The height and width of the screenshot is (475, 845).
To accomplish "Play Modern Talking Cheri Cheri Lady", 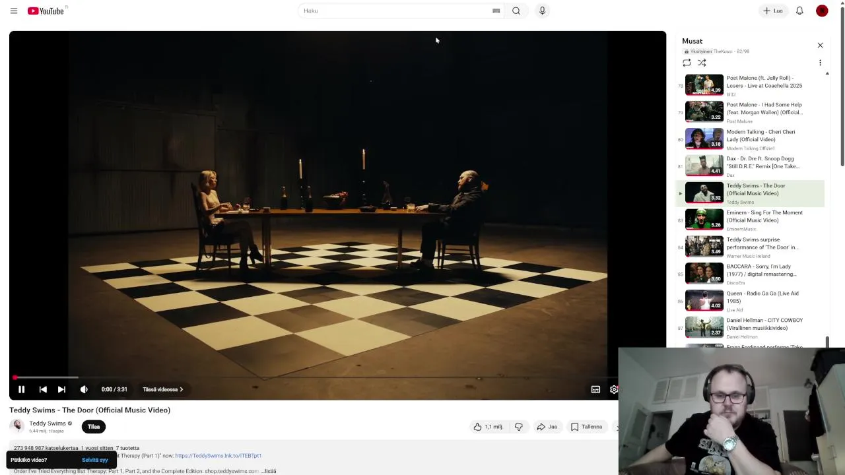I will coord(751,139).
